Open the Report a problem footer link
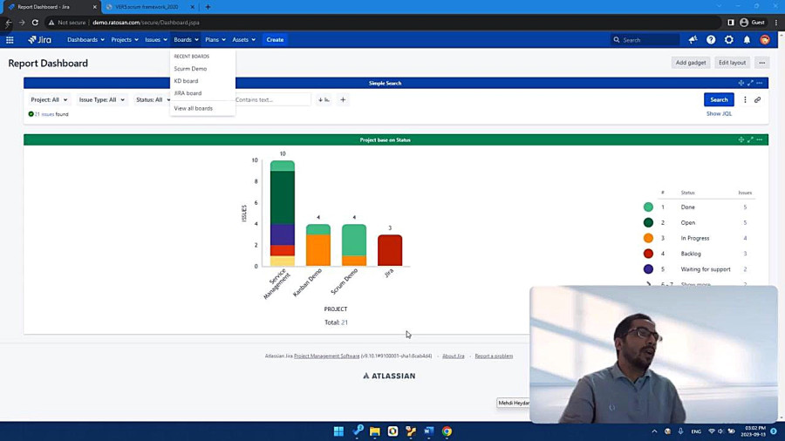The height and width of the screenshot is (441, 785). pos(494,356)
